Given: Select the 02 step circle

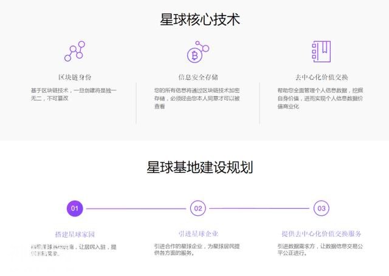Looking at the screenshot, I should click(x=198, y=208).
